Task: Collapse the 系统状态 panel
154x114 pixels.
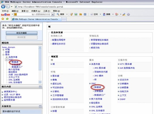Action: click(x=40, y=106)
